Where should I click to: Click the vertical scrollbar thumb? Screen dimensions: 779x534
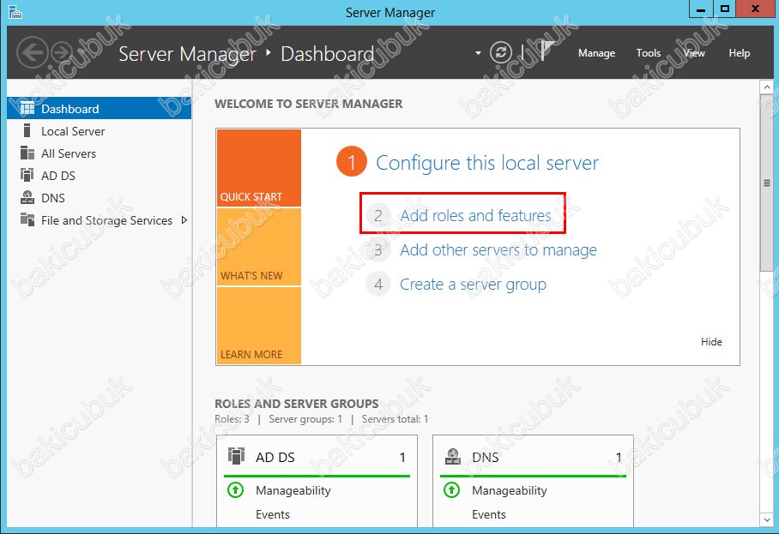[x=767, y=183]
